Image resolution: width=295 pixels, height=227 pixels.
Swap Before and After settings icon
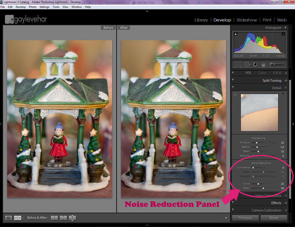click(x=72, y=218)
